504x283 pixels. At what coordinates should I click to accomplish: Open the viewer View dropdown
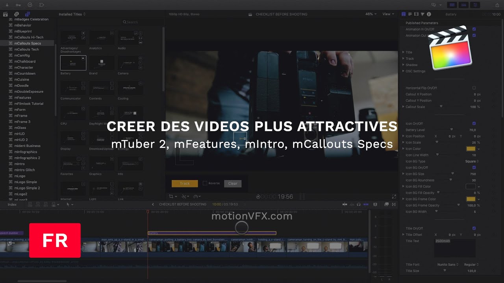coord(388,14)
